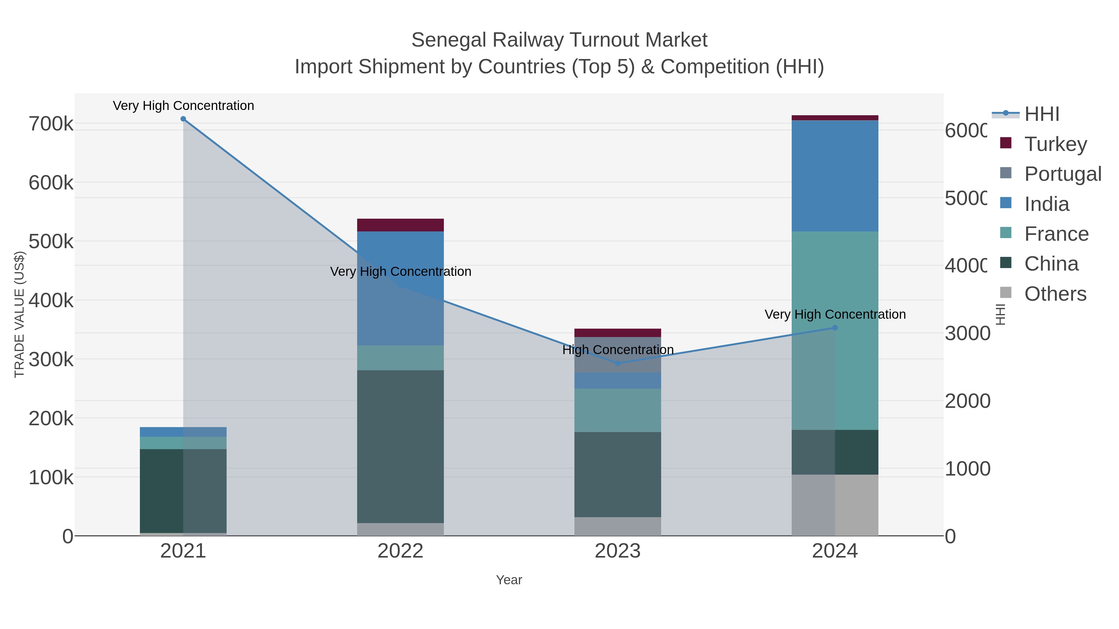
Task: Click the 2023 x-axis label
Action: pyautogui.click(x=618, y=551)
